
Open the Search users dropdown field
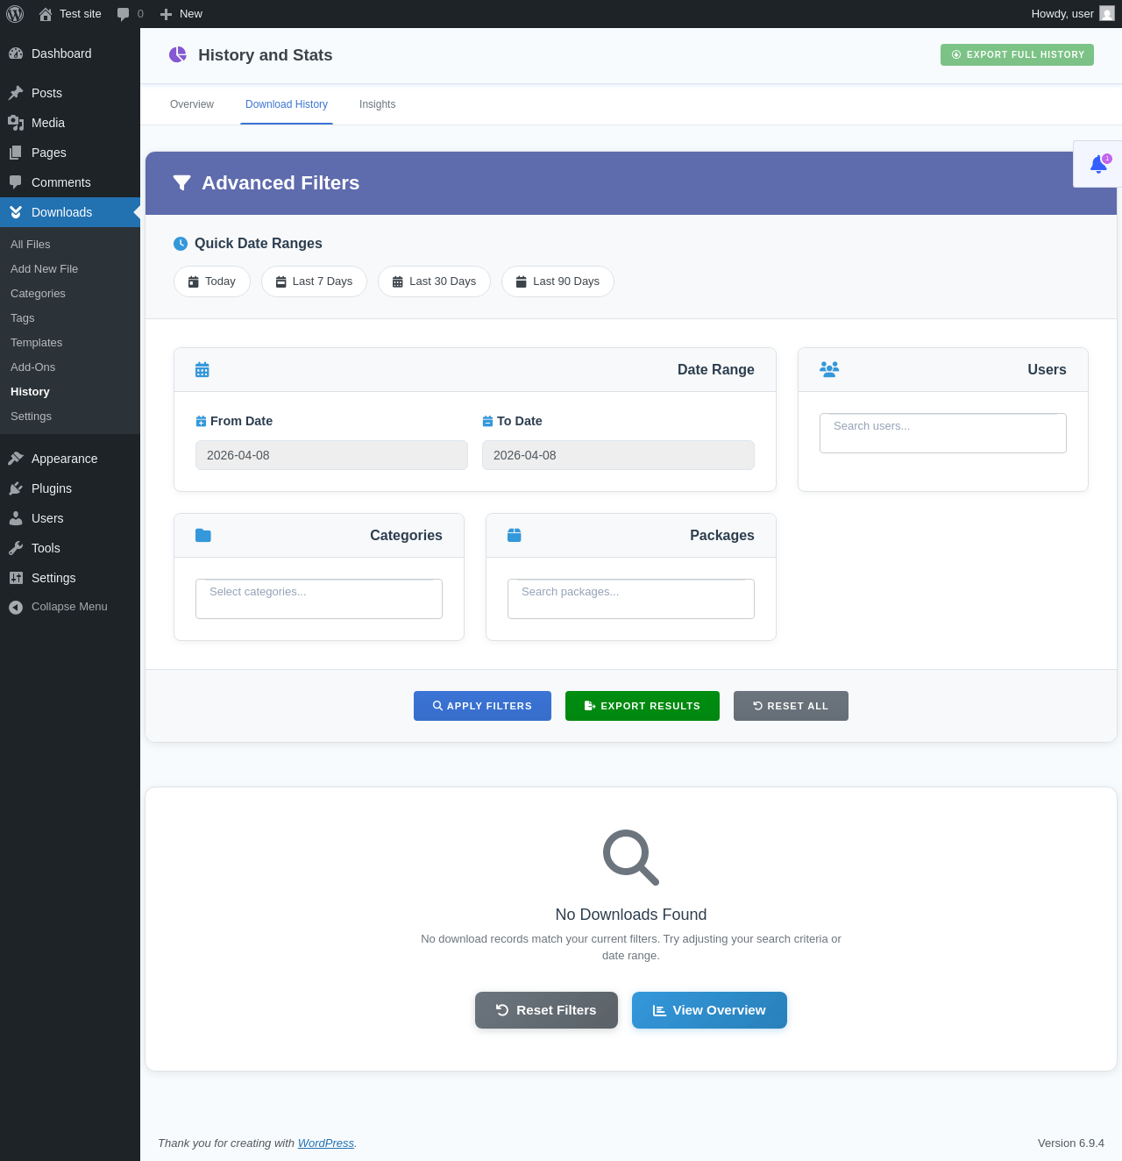[x=943, y=433]
